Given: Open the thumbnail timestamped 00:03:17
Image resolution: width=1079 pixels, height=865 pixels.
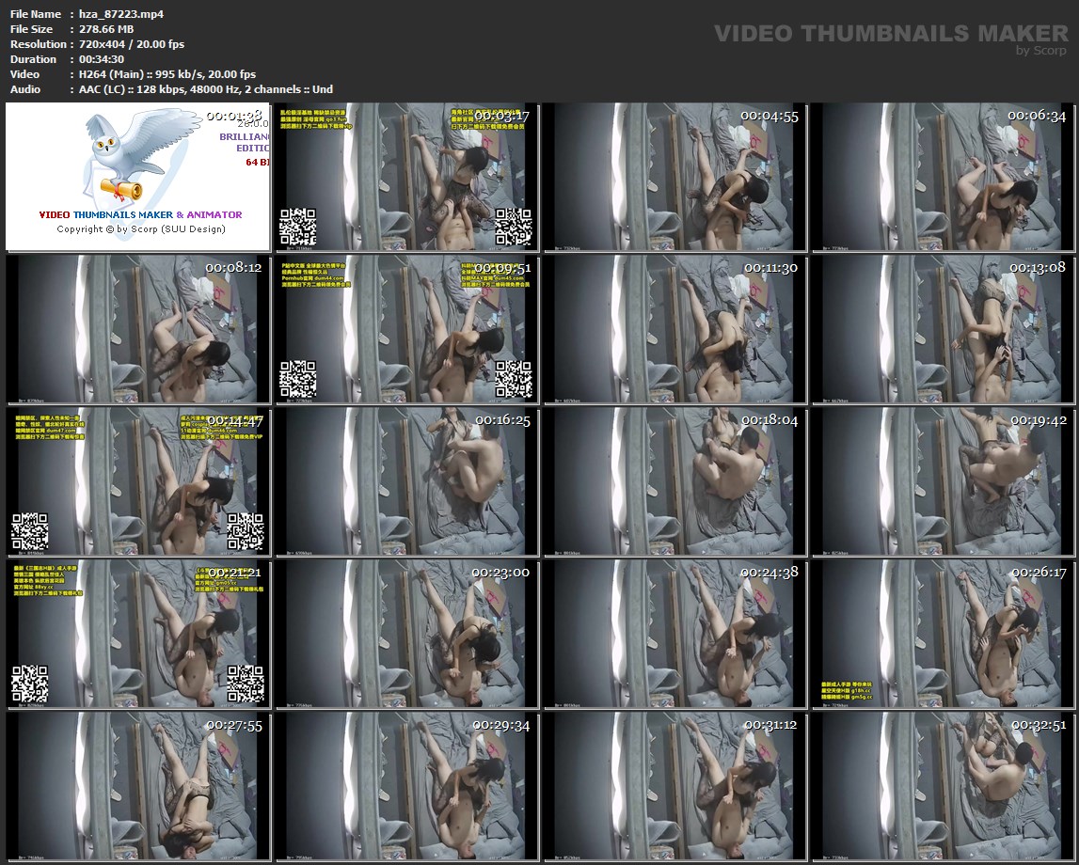Looking at the screenshot, I should click(x=406, y=177).
